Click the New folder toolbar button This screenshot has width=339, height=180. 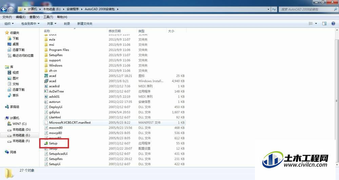(x=85, y=24)
